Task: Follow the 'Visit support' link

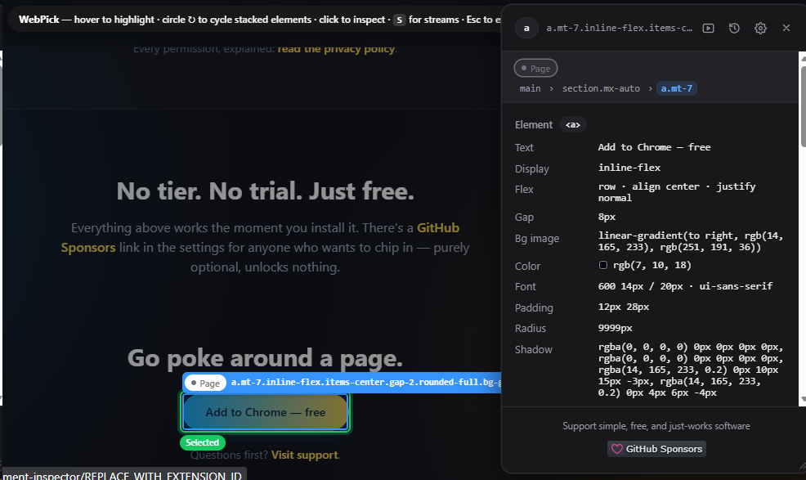Action: click(x=304, y=455)
